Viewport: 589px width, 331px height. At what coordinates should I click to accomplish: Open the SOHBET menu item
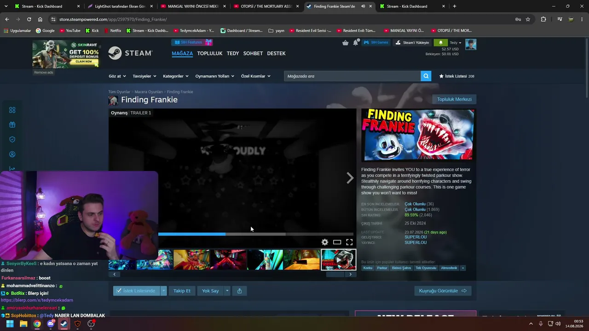(x=253, y=53)
